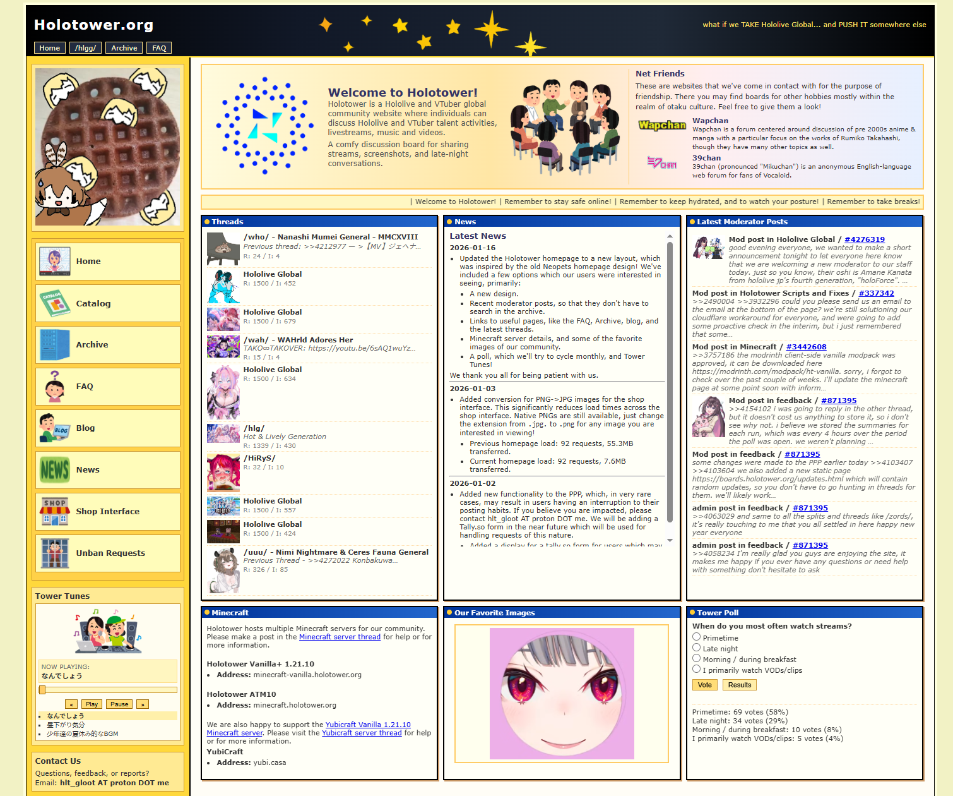
Task: Open mod post link #4276319
Action: coord(865,239)
